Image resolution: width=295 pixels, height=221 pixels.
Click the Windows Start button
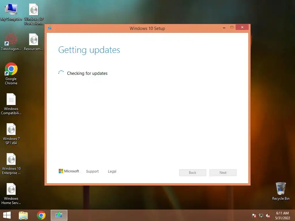(7, 215)
